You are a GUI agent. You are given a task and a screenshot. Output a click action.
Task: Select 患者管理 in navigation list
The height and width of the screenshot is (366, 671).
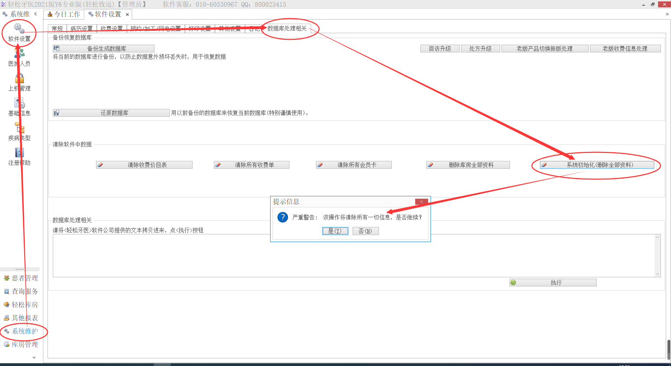pos(21,278)
